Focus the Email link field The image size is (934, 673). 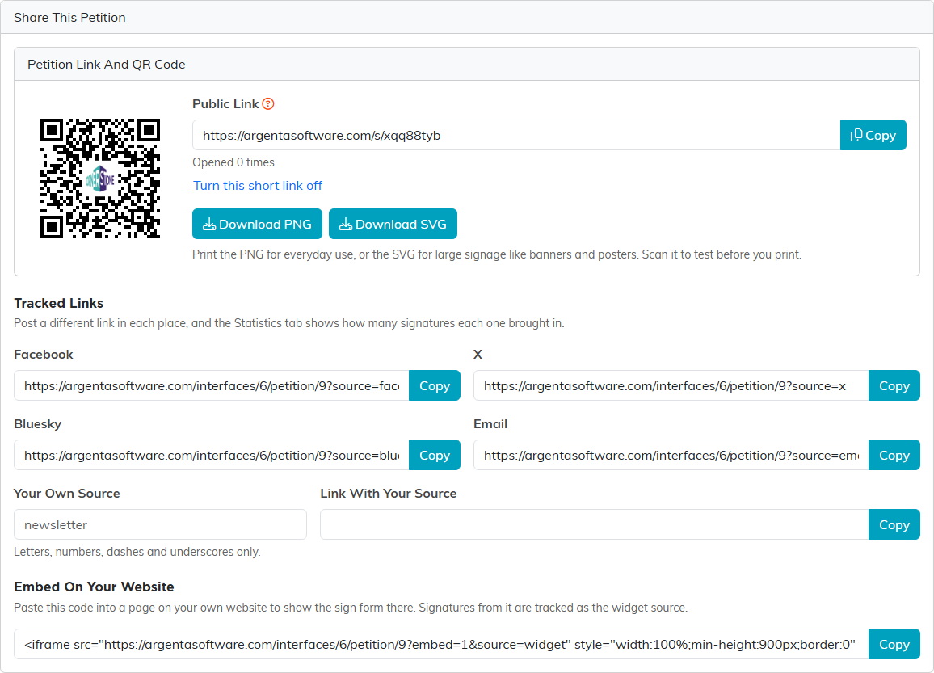(x=671, y=455)
